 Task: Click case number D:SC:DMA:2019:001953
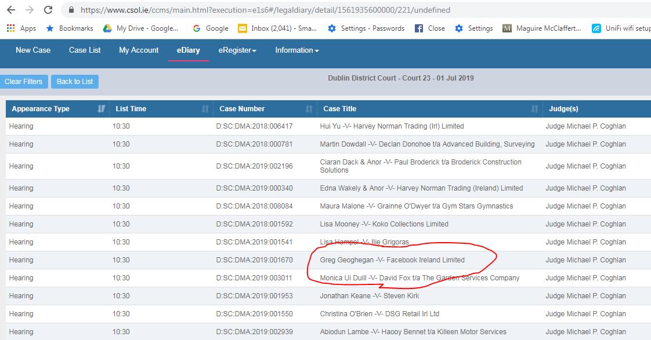tap(255, 295)
